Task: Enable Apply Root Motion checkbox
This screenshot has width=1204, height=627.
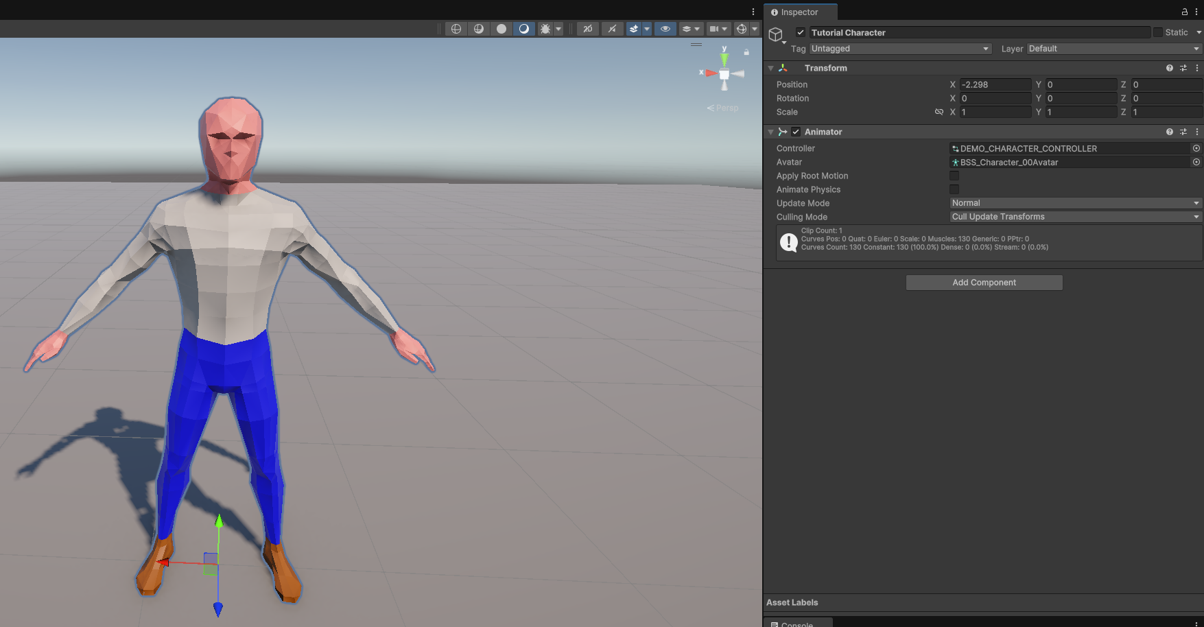Action: [954, 176]
